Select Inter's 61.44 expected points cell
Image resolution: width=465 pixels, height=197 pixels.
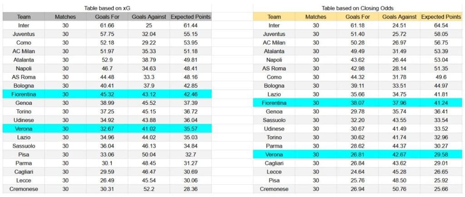pyautogui.click(x=191, y=25)
